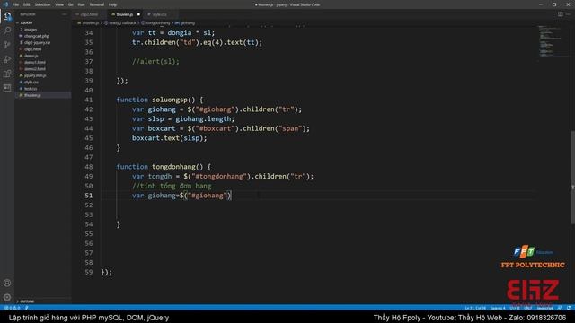Image resolution: width=575 pixels, height=323 pixels.
Task: Click 'function tongdonhang()' declaration text
Action: tap(164, 167)
